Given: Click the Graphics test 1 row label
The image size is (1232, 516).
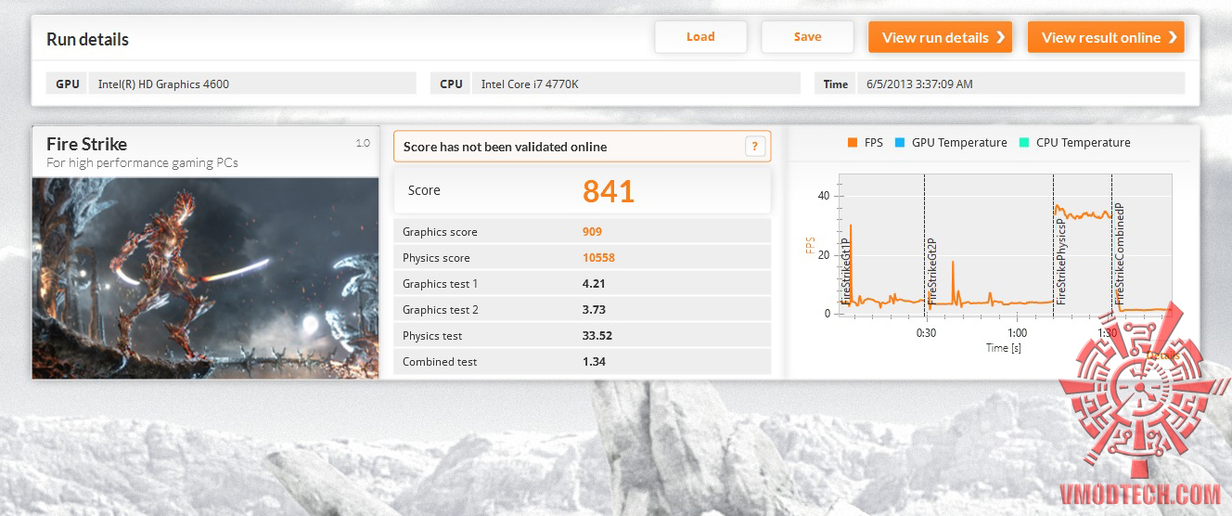Looking at the screenshot, I should [x=441, y=284].
